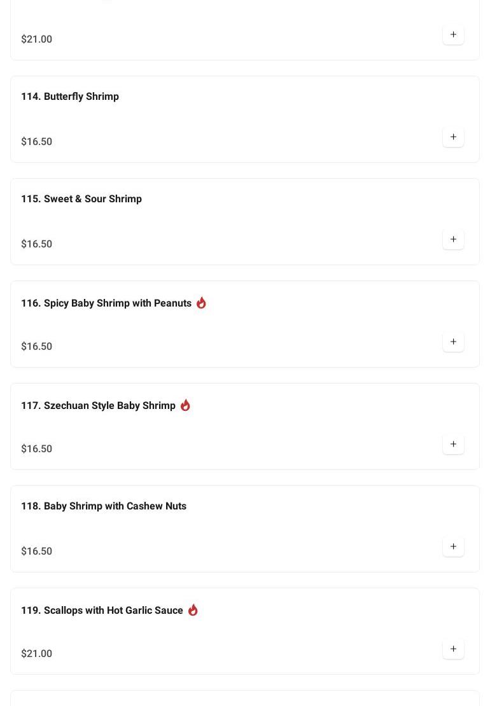Add the $21.00 item at top to cart
Screen dimensions: 490x706
pyautogui.click(x=453, y=35)
